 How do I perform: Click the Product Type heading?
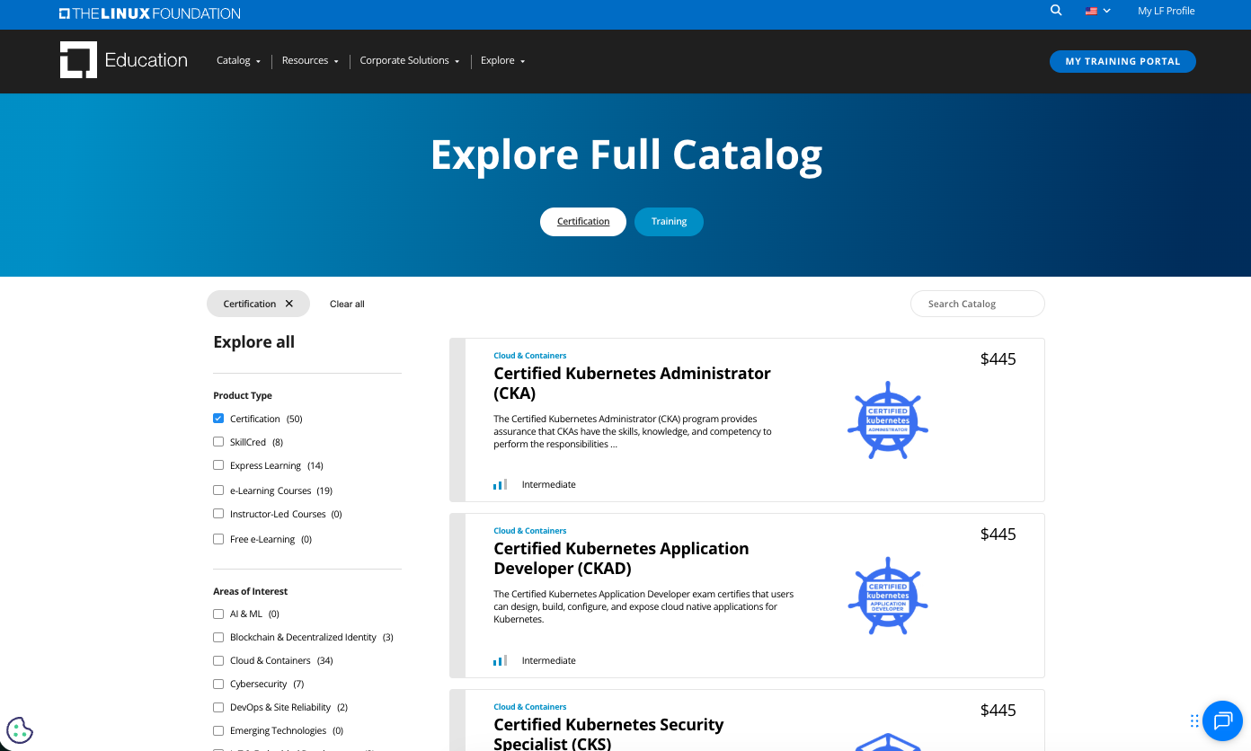pos(243,395)
